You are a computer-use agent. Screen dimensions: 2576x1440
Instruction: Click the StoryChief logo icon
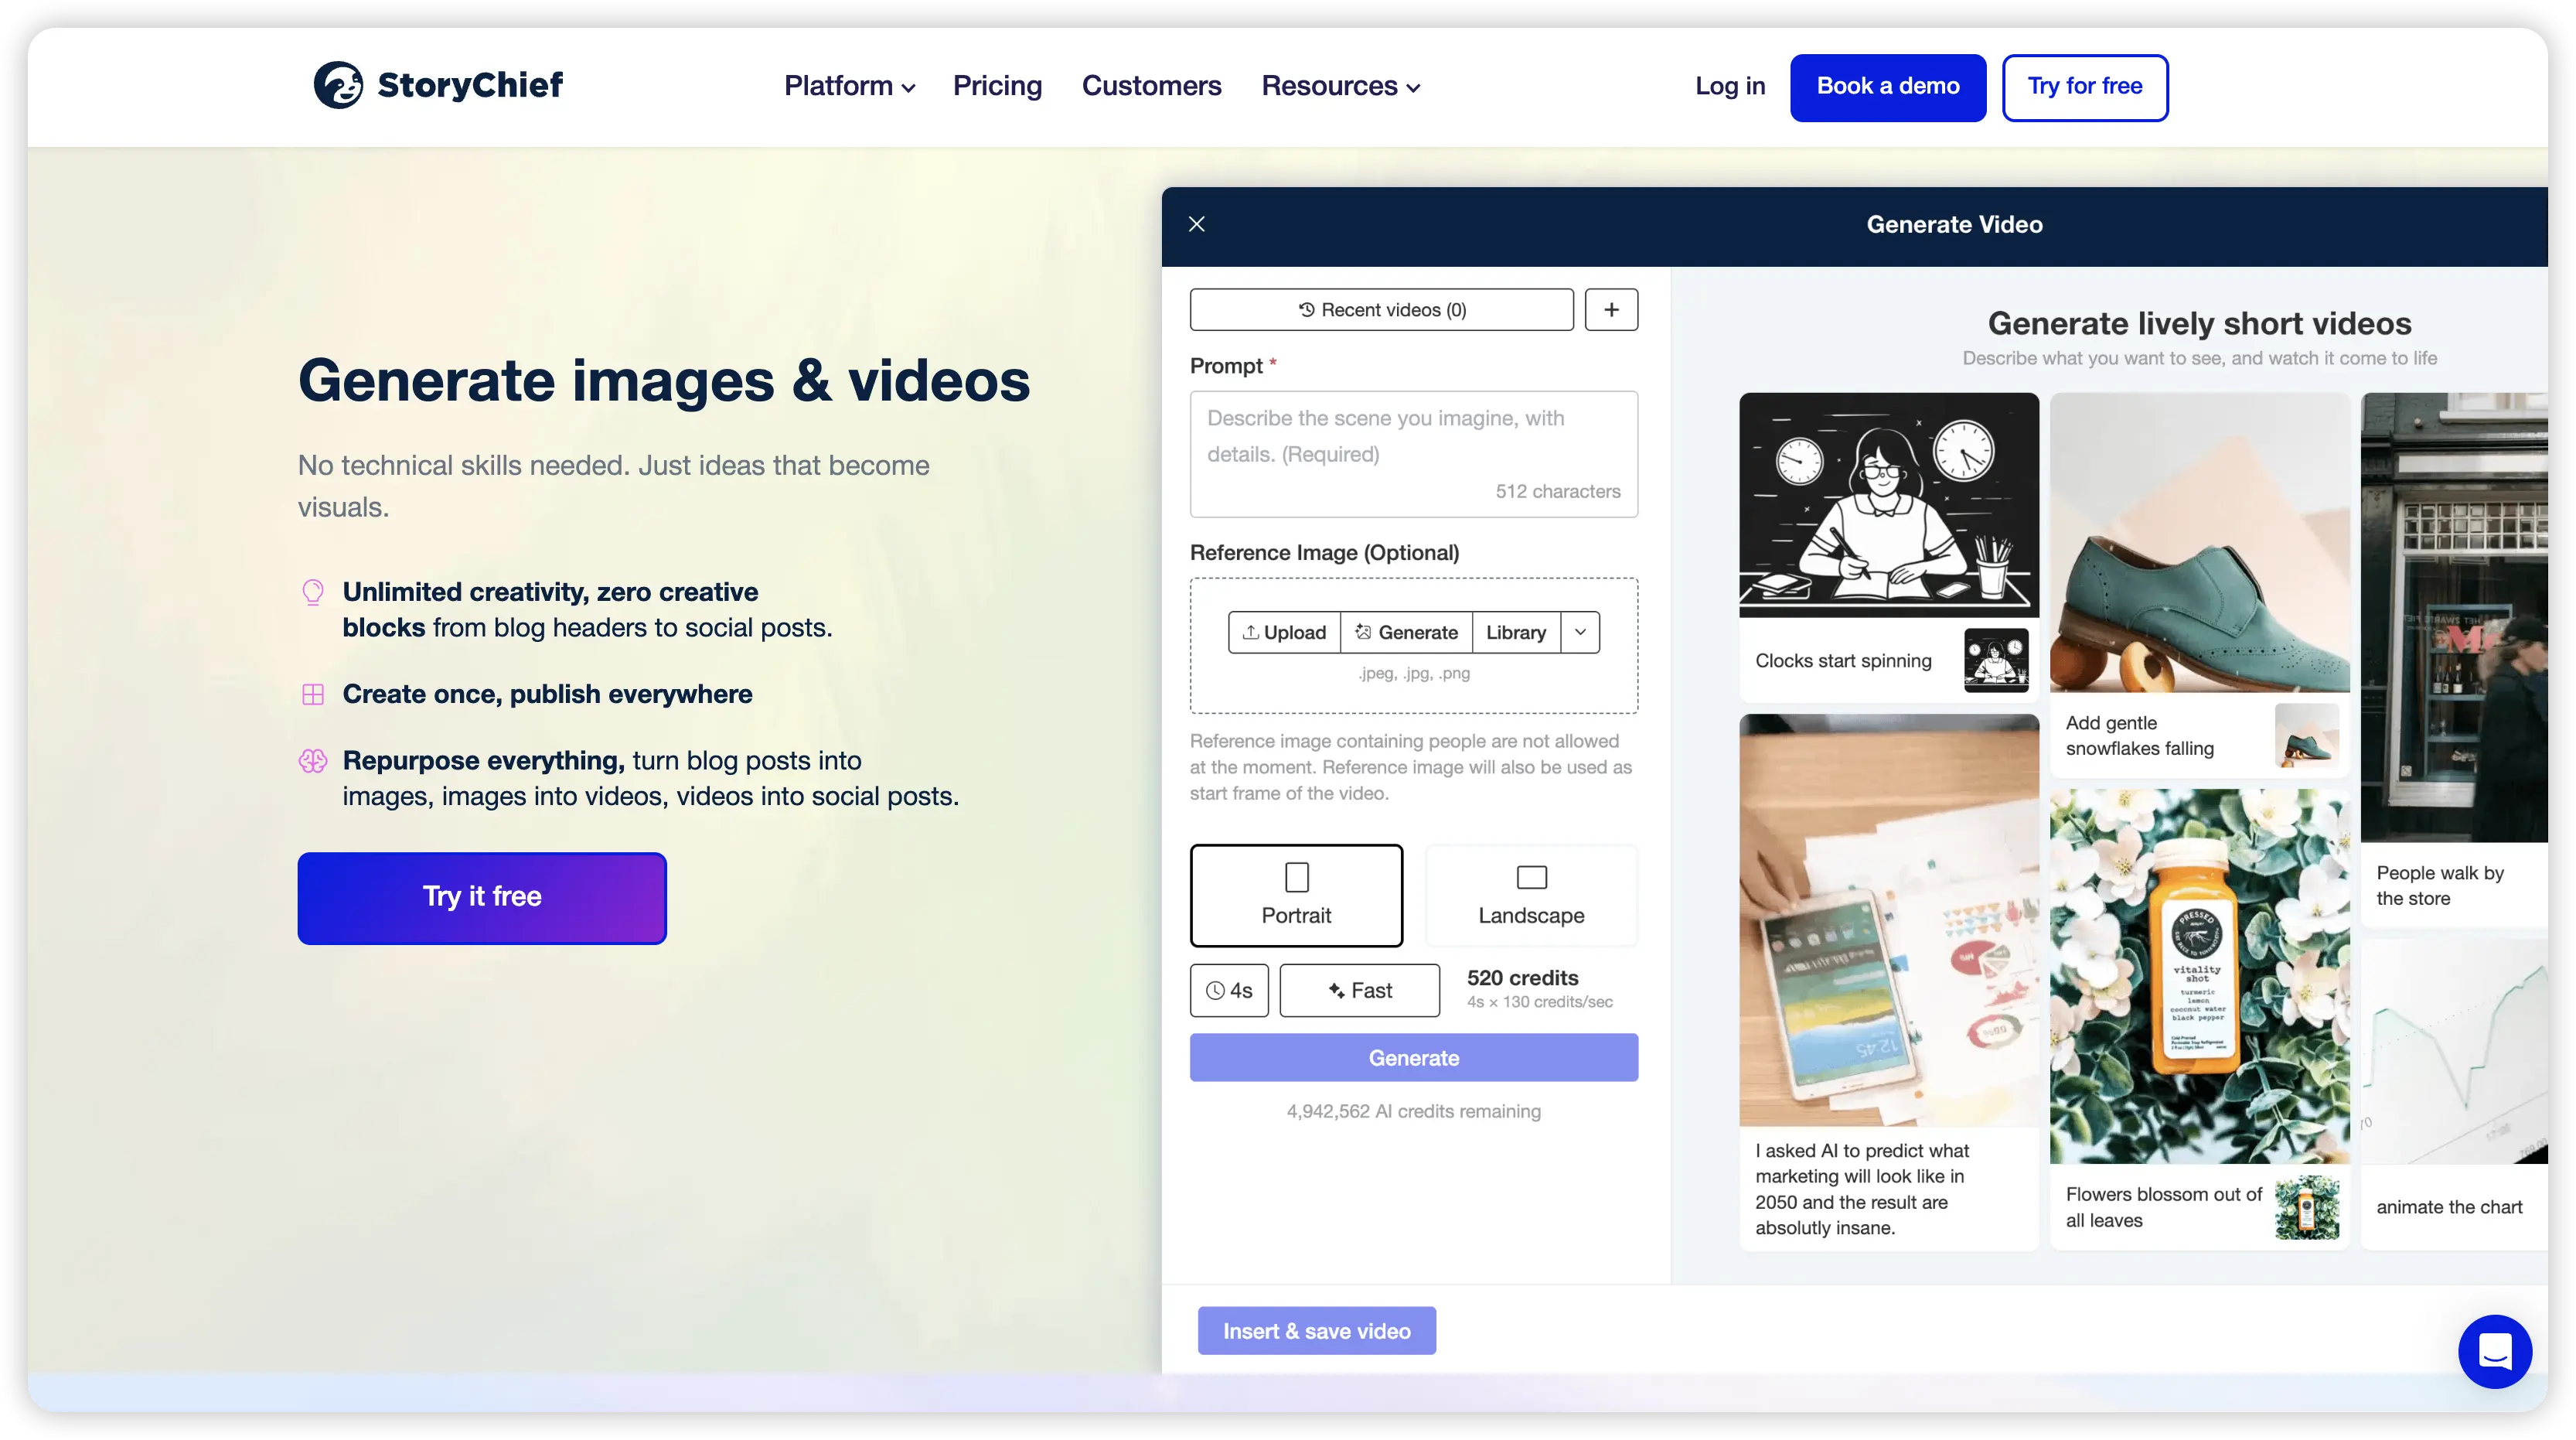click(338, 85)
